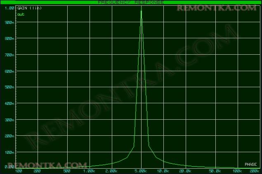Click the REMONTKA.COM watermark at top right

tap(218, 8)
